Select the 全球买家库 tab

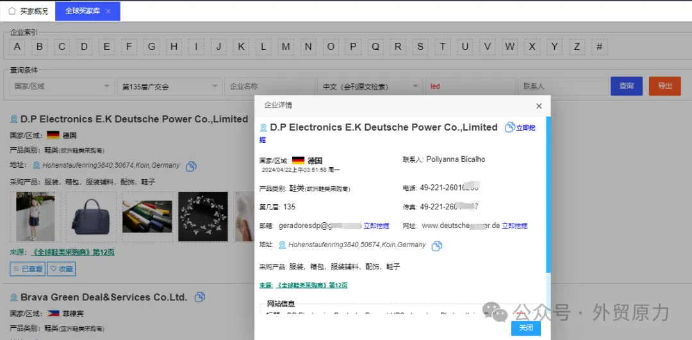(87, 11)
